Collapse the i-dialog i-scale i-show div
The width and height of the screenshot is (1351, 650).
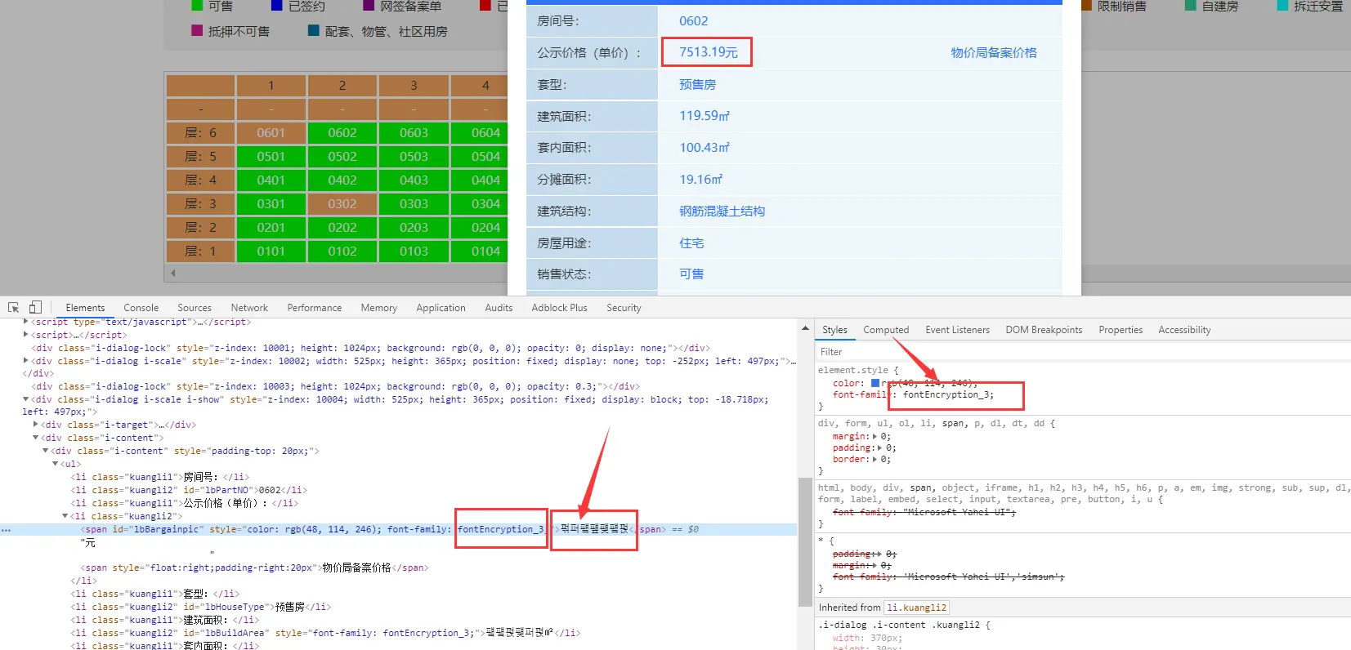(26, 399)
